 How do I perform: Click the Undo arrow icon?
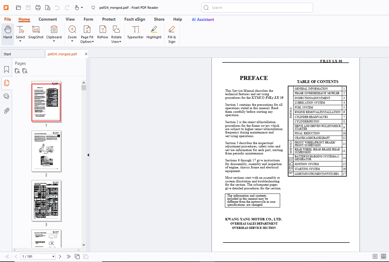click(x=57, y=8)
